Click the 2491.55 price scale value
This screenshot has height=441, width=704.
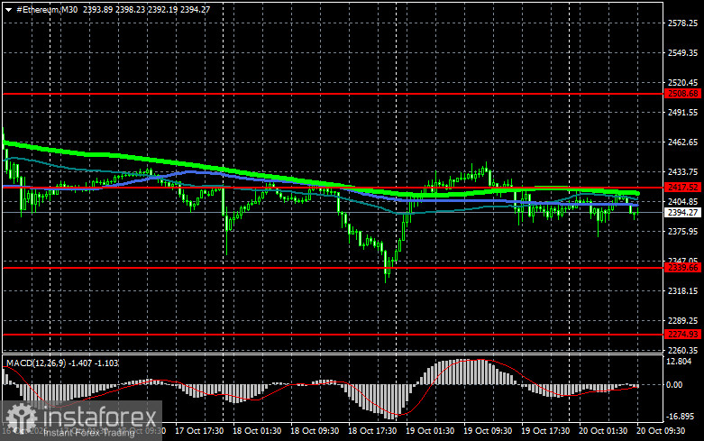coord(682,112)
